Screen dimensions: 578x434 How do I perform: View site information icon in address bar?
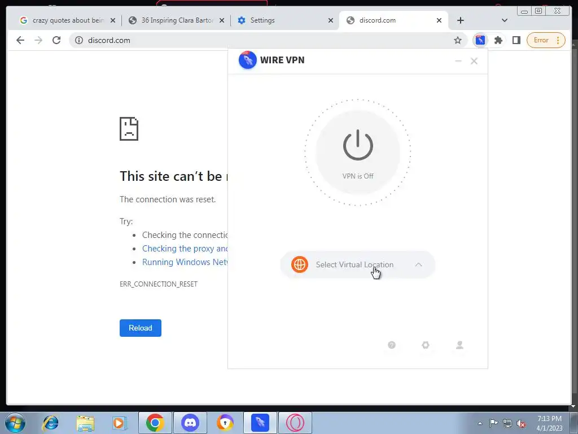79,40
